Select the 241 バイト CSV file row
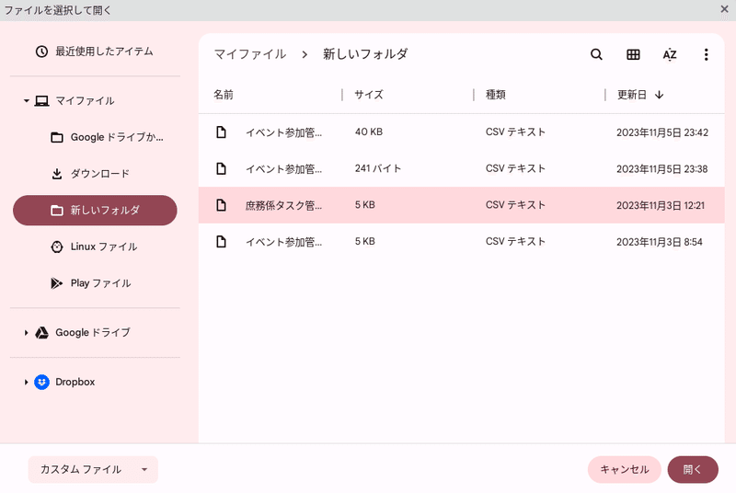 click(462, 169)
